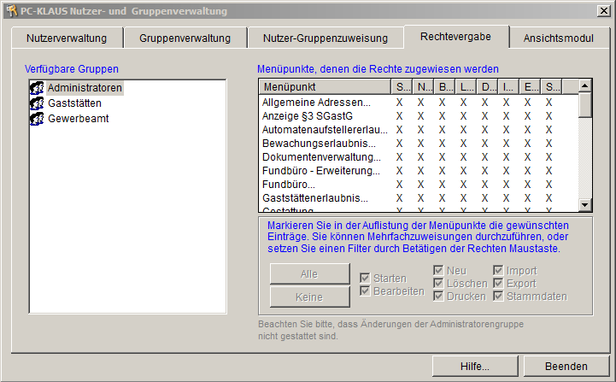Viewport: 616px width, 382px height.
Task: Toggle the Stammdaten checkbox
Action: point(498,297)
